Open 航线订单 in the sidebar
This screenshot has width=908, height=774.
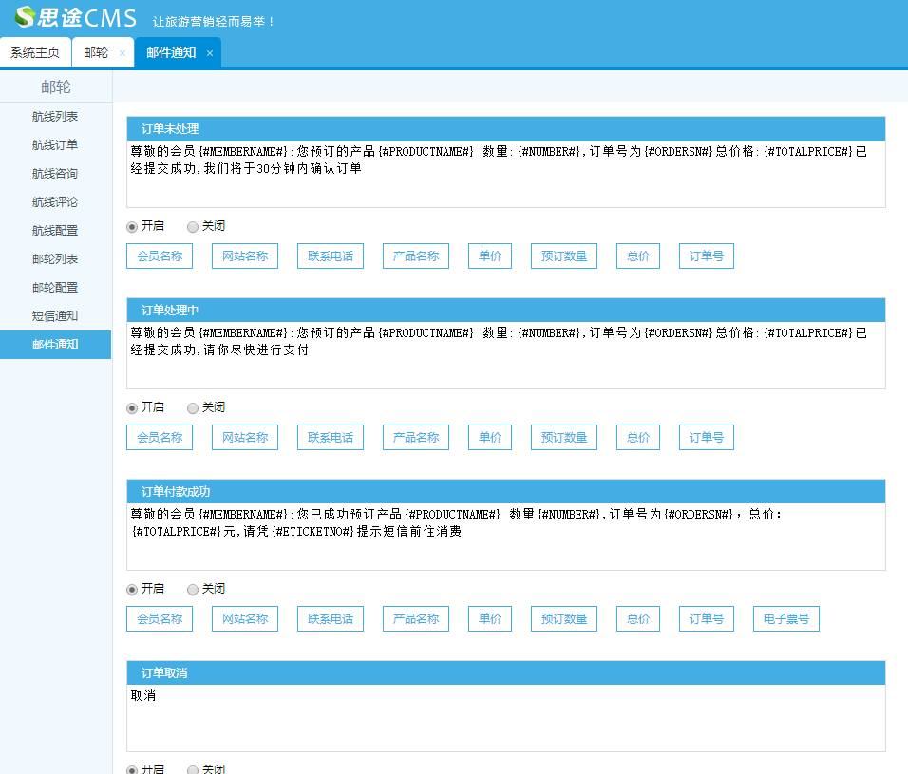(55, 145)
